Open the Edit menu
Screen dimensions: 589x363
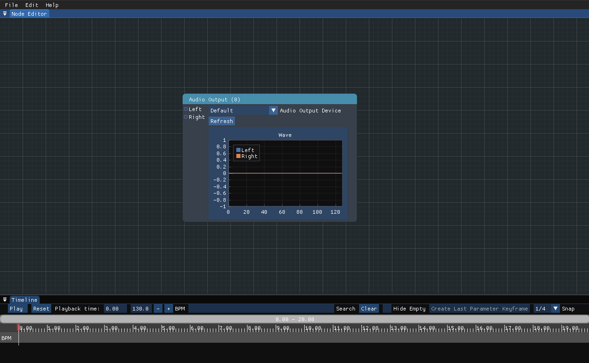pyautogui.click(x=32, y=5)
